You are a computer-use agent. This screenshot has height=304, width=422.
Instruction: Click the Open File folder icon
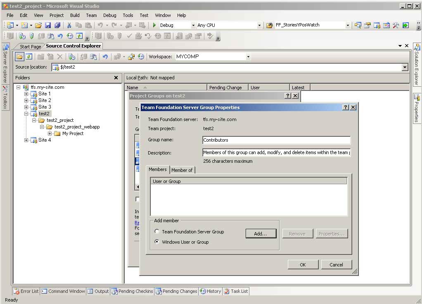point(38,25)
